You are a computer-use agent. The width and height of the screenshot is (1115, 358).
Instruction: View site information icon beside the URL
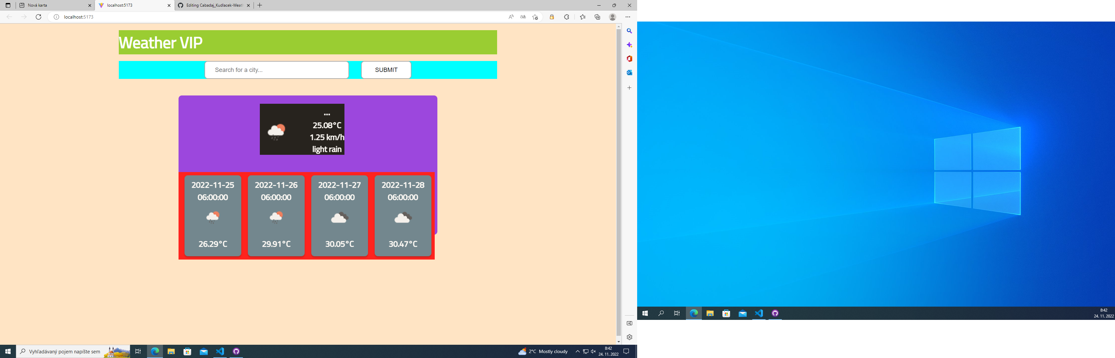coord(56,17)
